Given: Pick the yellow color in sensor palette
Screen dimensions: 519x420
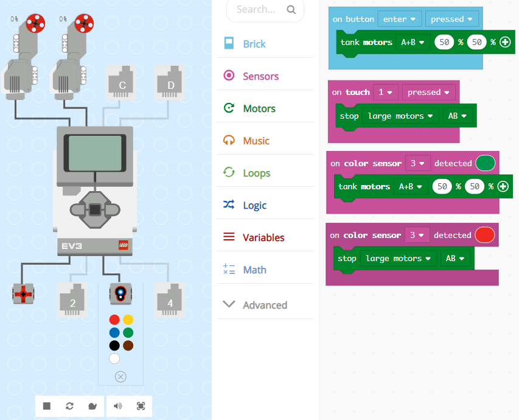Looking at the screenshot, I should pyautogui.click(x=128, y=320).
